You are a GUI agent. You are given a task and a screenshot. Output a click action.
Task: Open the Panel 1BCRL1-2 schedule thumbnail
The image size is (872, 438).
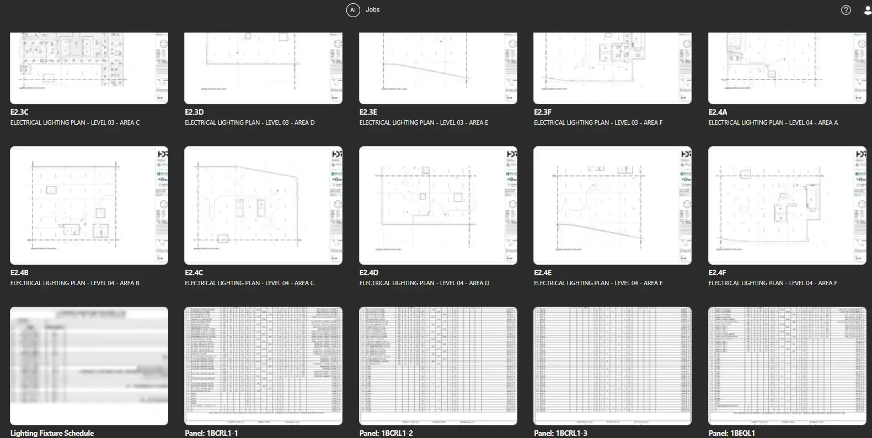(x=438, y=366)
